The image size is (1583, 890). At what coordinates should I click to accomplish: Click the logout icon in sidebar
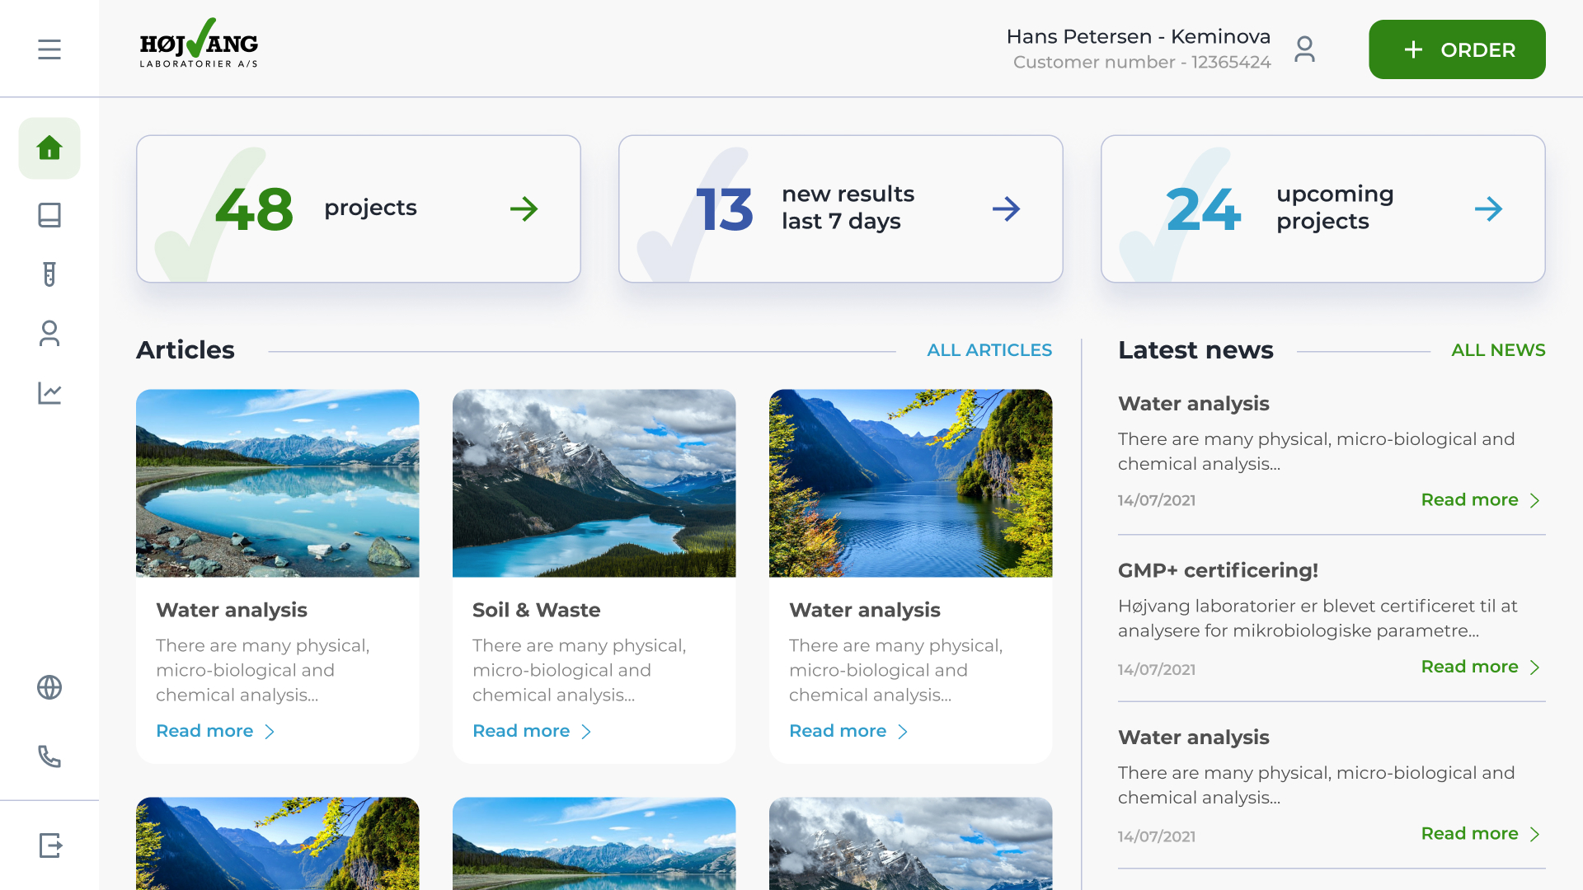point(49,845)
